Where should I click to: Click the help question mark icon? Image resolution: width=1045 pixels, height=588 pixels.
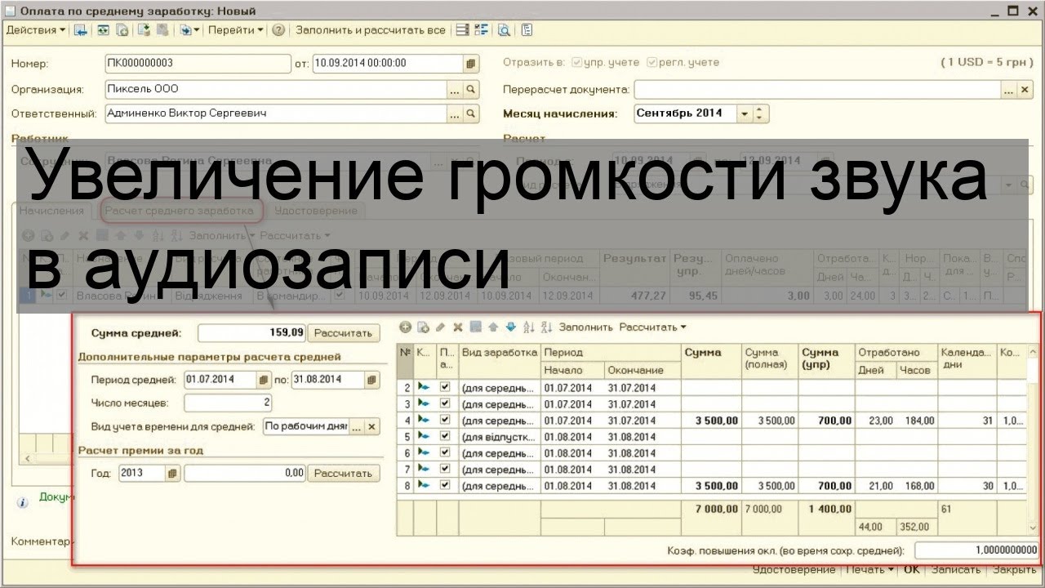click(278, 30)
